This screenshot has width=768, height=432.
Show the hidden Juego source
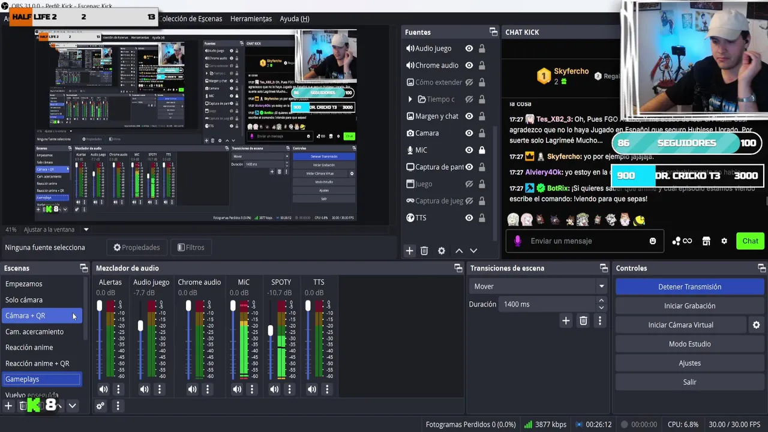[469, 184]
